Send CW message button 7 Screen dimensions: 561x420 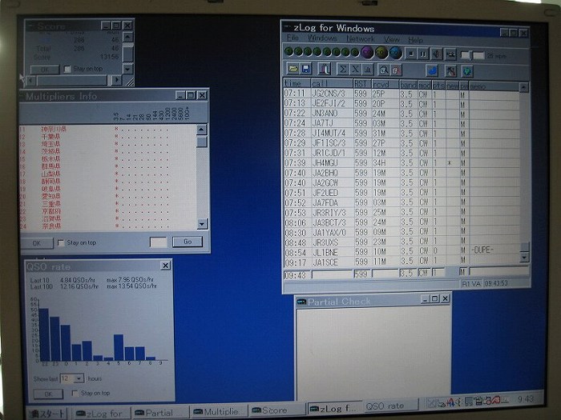tap(345, 53)
